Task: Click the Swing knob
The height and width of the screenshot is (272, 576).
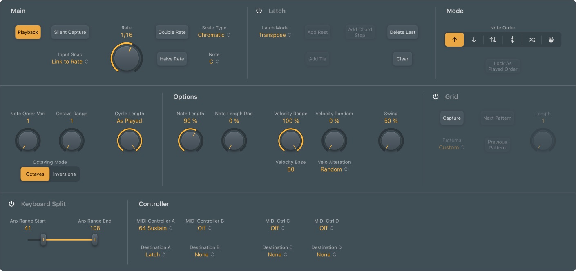Action: pyautogui.click(x=391, y=140)
